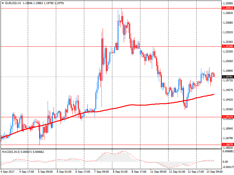Click the 5 Sep 09:00 time label
Screen dimensions: 234x175
[45, 172]
